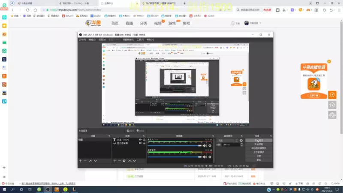Open the 淡出 transition type dropdown
This screenshot has height=193, width=343.
click(x=228, y=141)
